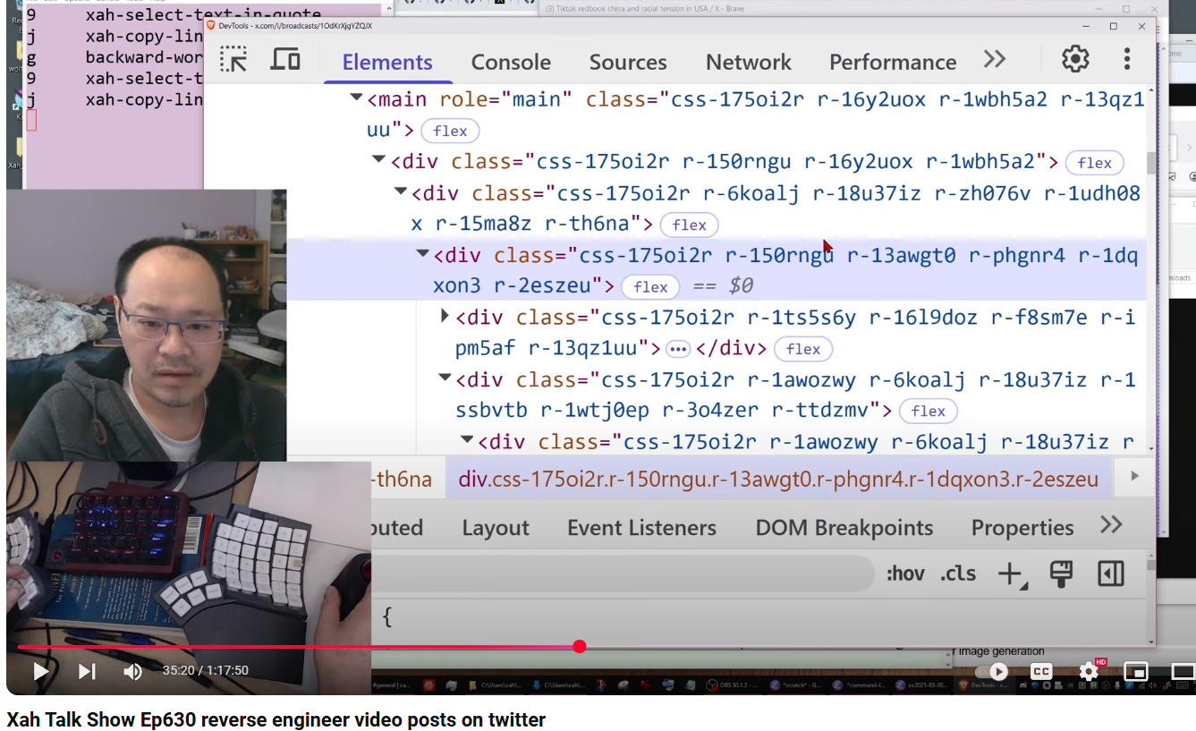Open the Event Listeners sidebar tab

[x=641, y=528]
